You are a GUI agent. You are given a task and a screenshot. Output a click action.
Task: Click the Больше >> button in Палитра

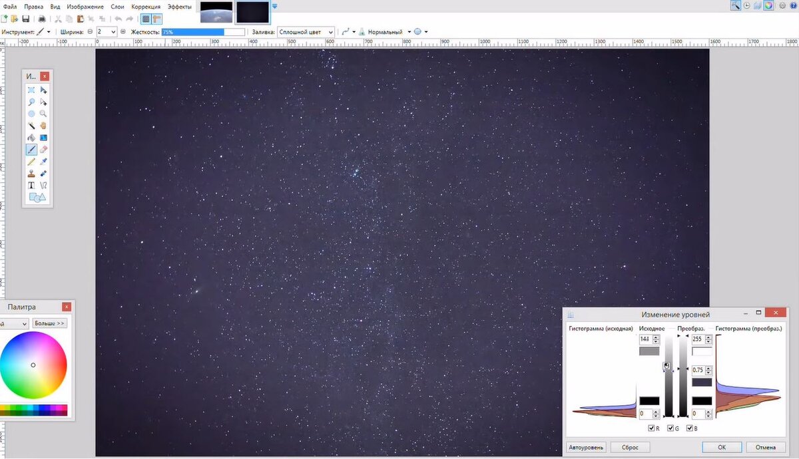click(x=50, y=323)
